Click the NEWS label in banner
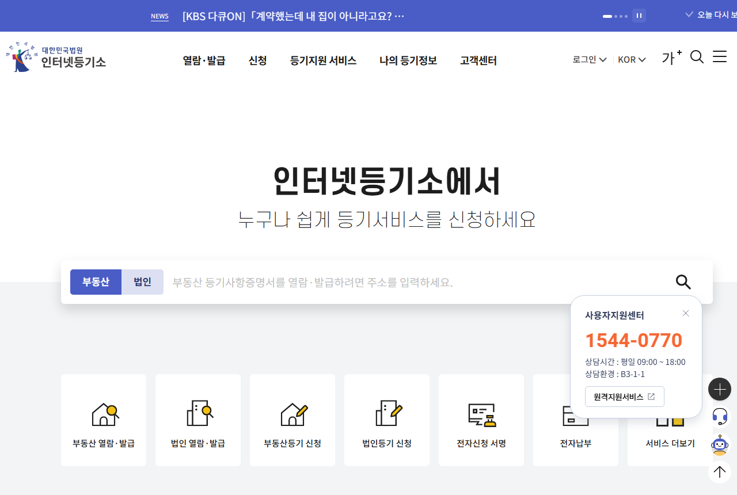This screenshot has height=495, width=737. (159, 16)
